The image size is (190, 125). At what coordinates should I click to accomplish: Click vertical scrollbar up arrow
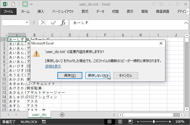[x=187, y=35]
